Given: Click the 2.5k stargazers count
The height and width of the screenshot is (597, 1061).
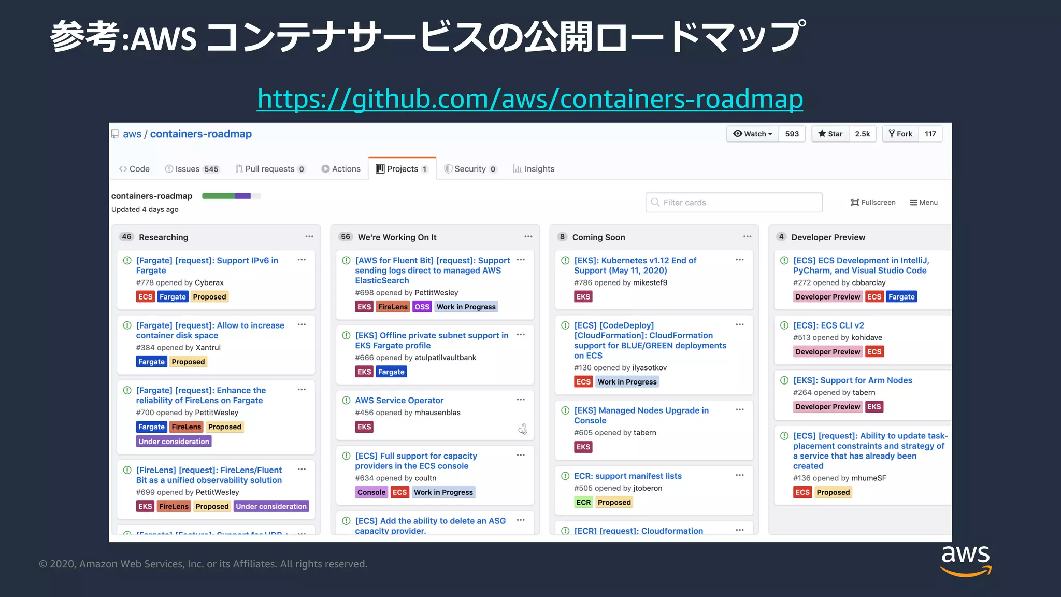Looking at the screenshot, I should click(x=863, y=134).
